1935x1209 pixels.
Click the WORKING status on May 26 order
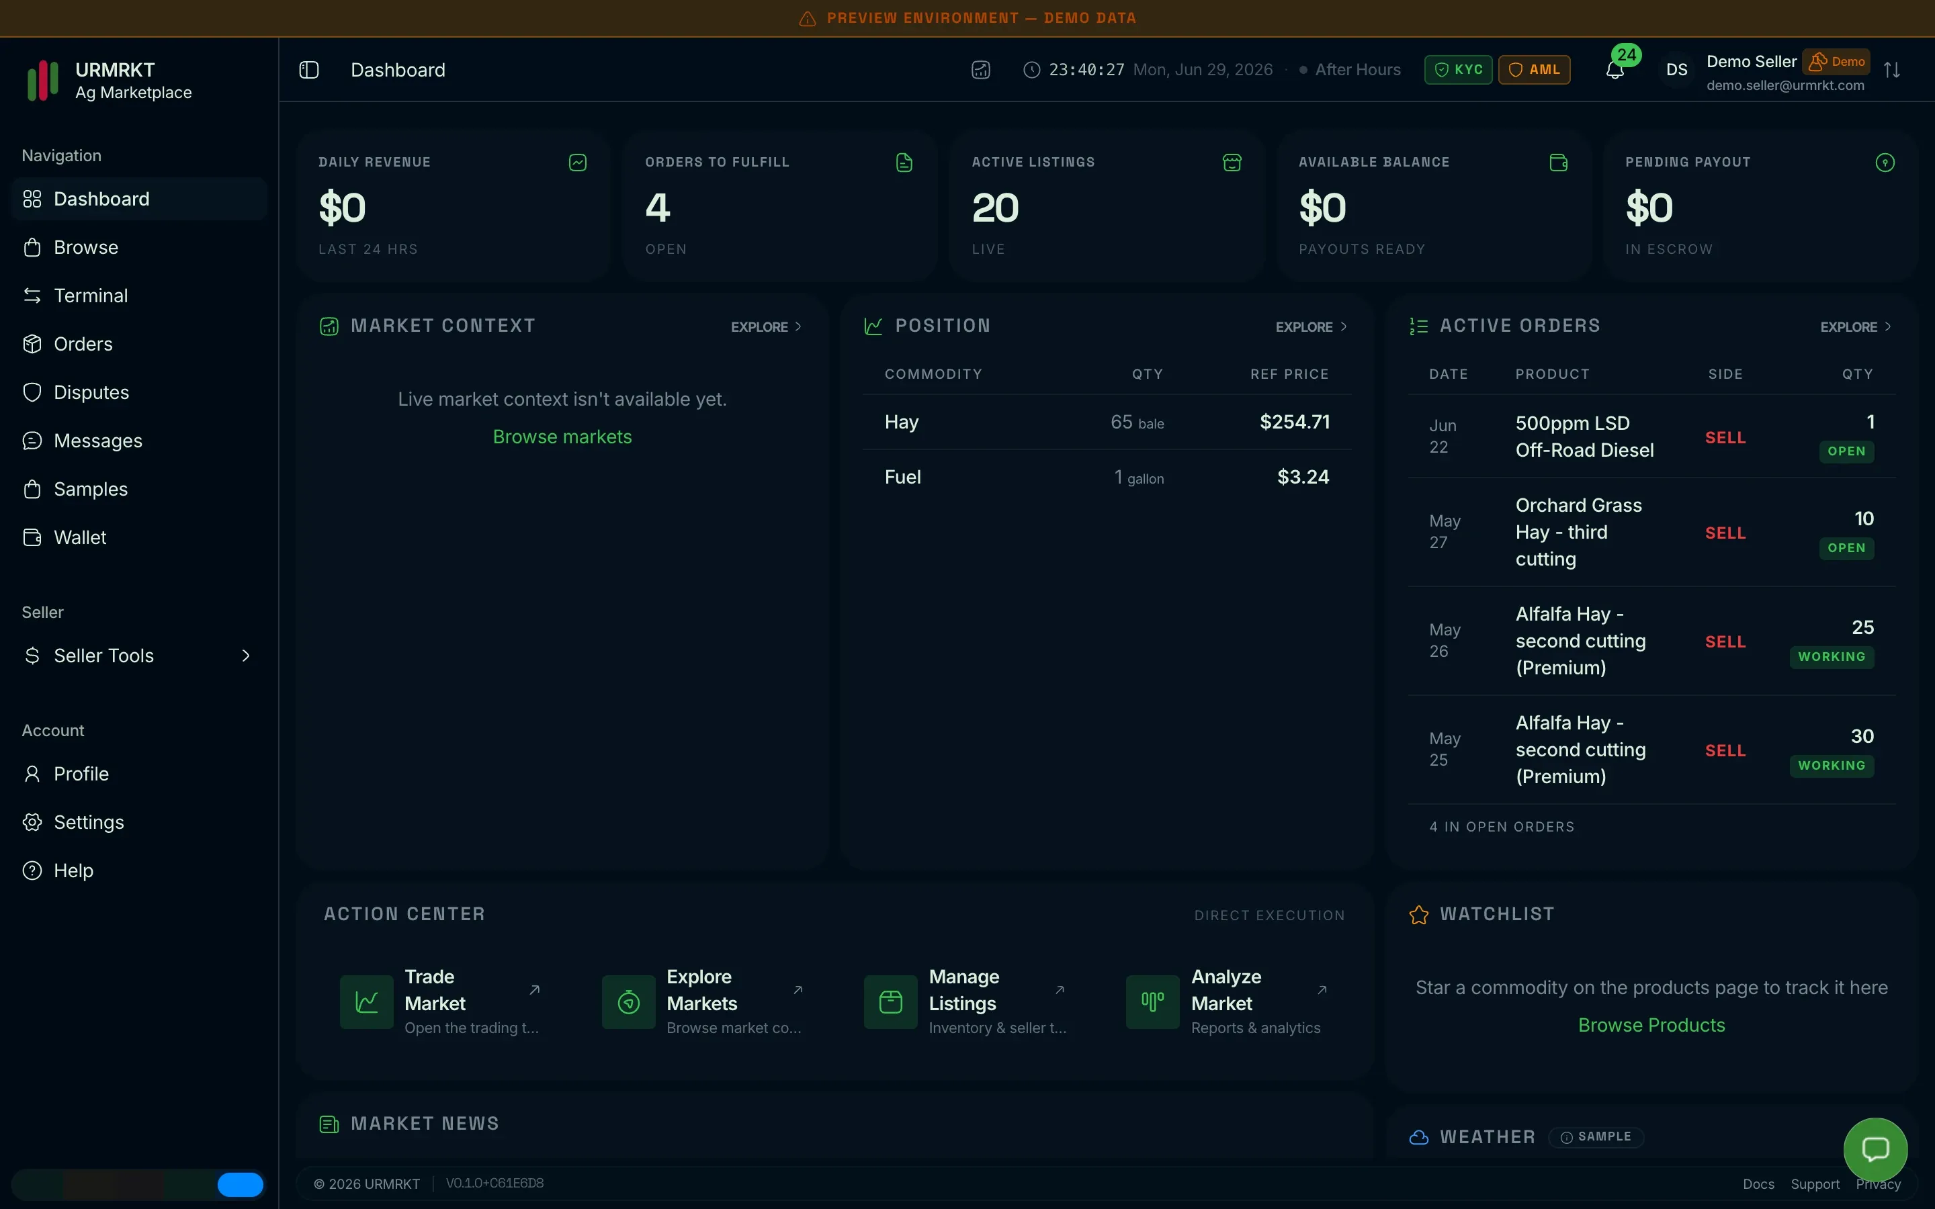click(x=1831, y=658)
